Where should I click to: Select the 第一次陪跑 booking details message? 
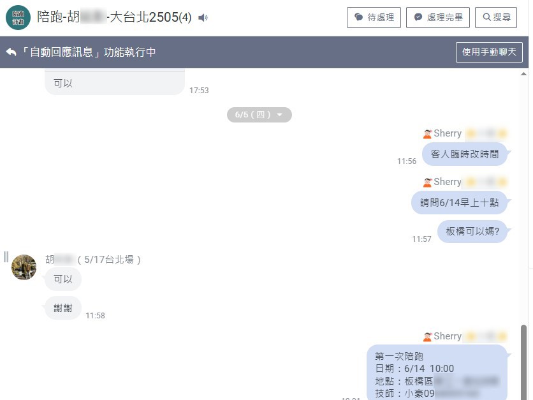click(x=437, y=373)
